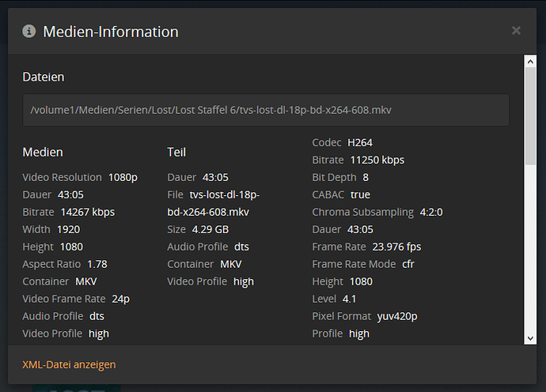Select the Medien column heading

43,152
